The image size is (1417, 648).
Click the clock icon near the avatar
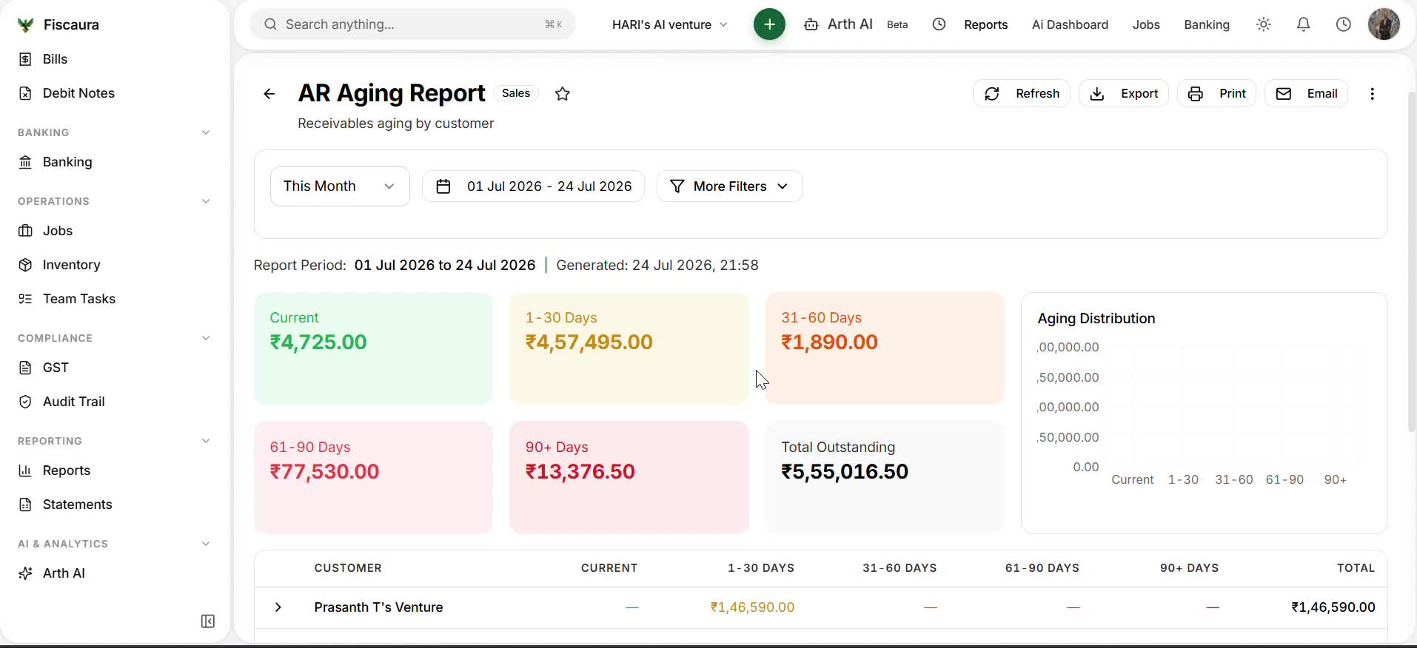[x=1344, y=24]
